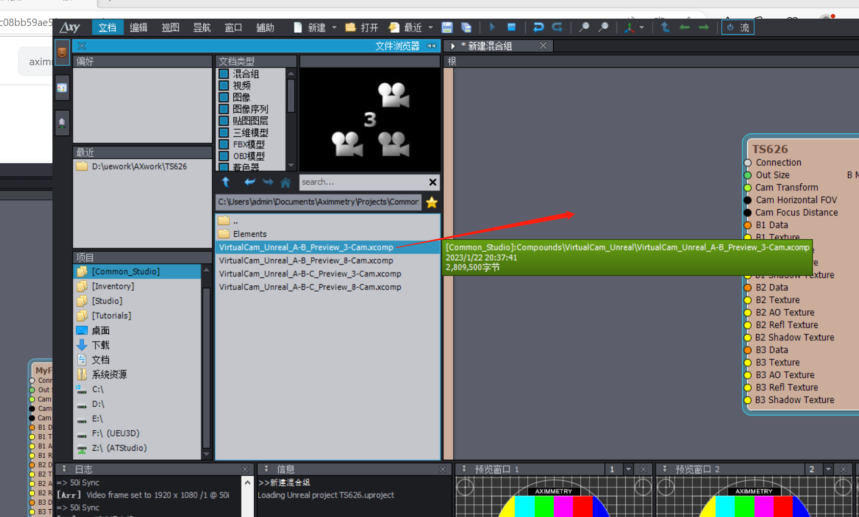Click the browser up-folder arrow icon

226,182
